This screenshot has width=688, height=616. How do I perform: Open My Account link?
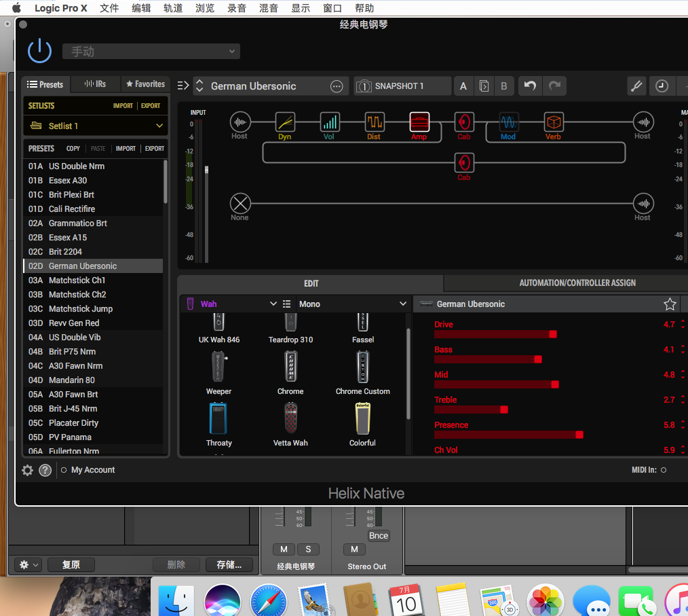click(x=93, y=470)
